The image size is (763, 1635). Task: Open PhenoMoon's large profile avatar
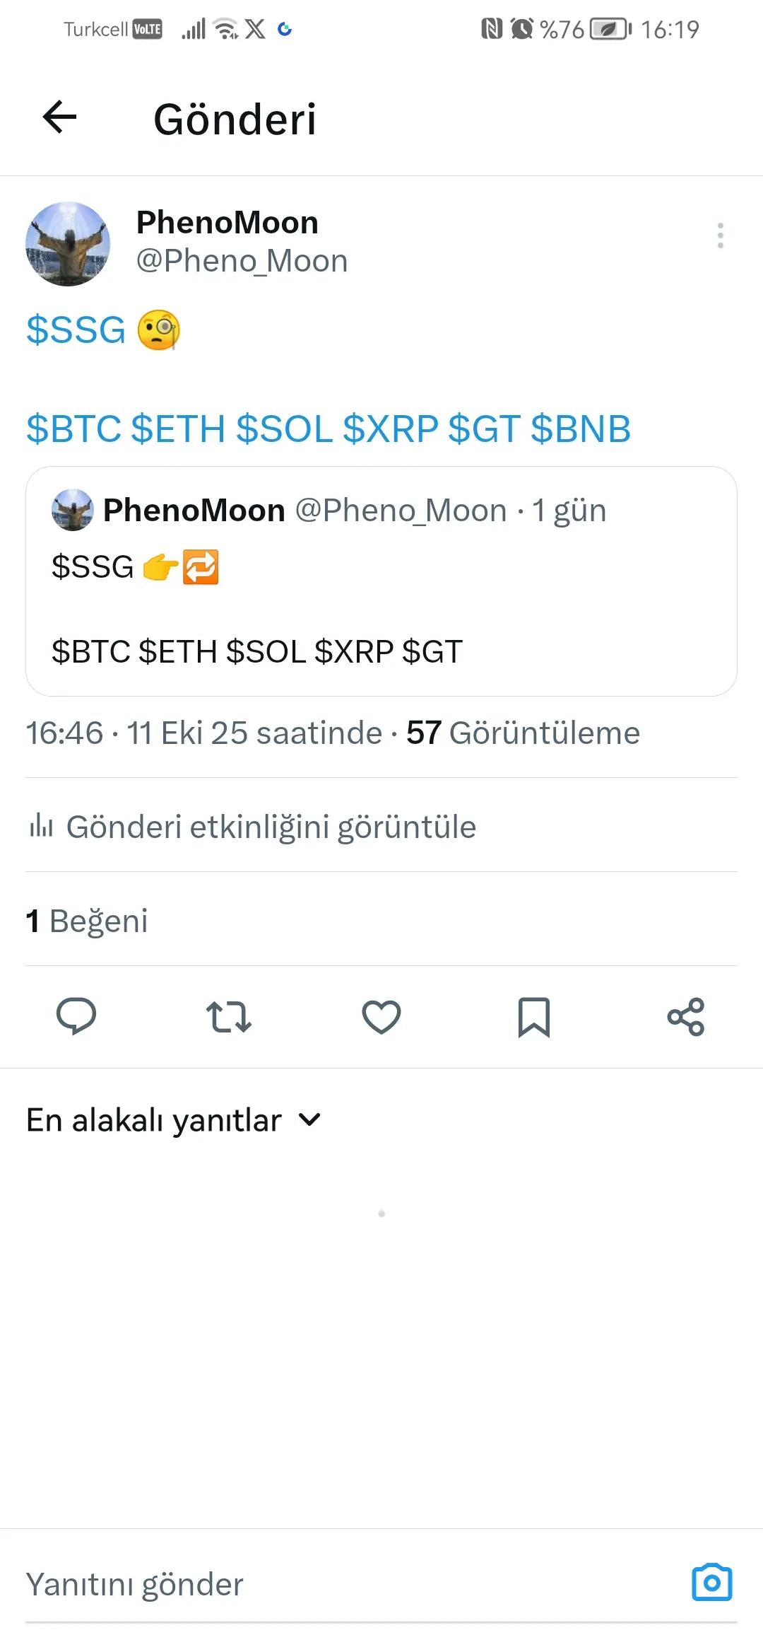click(68, 244)
